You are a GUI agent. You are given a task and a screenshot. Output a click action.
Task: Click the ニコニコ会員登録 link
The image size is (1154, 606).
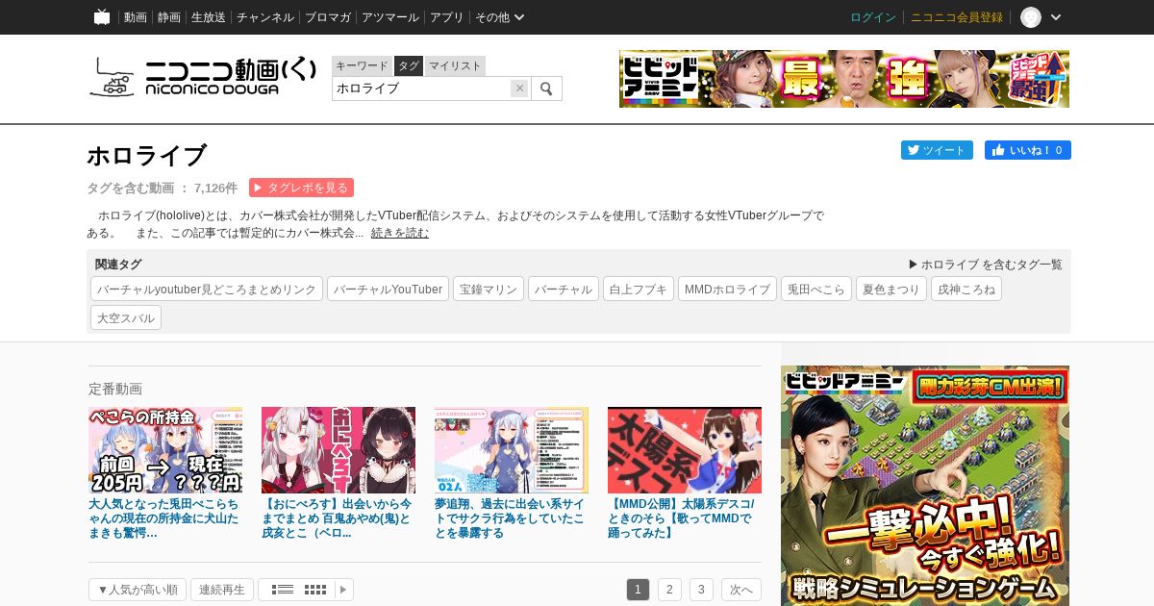(x=957, y=17)
